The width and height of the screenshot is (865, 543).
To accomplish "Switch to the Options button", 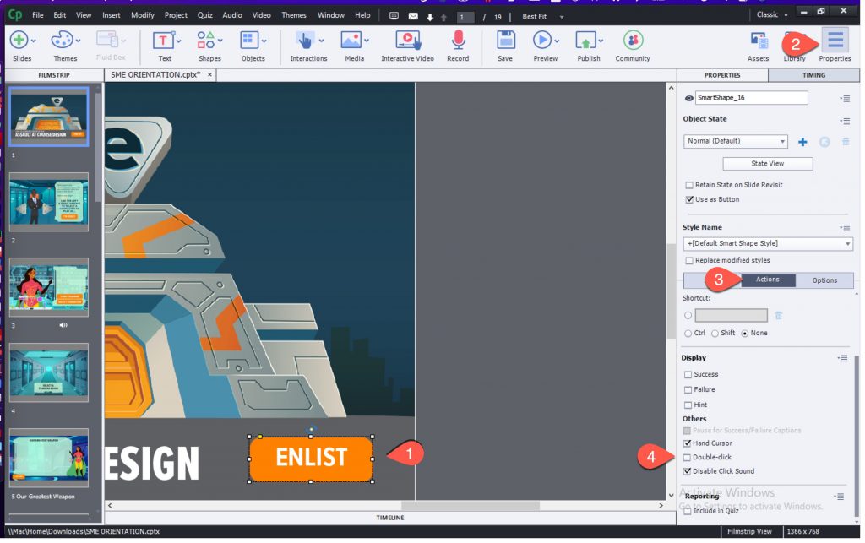I will pyautogui.click(x=824, y=280).
